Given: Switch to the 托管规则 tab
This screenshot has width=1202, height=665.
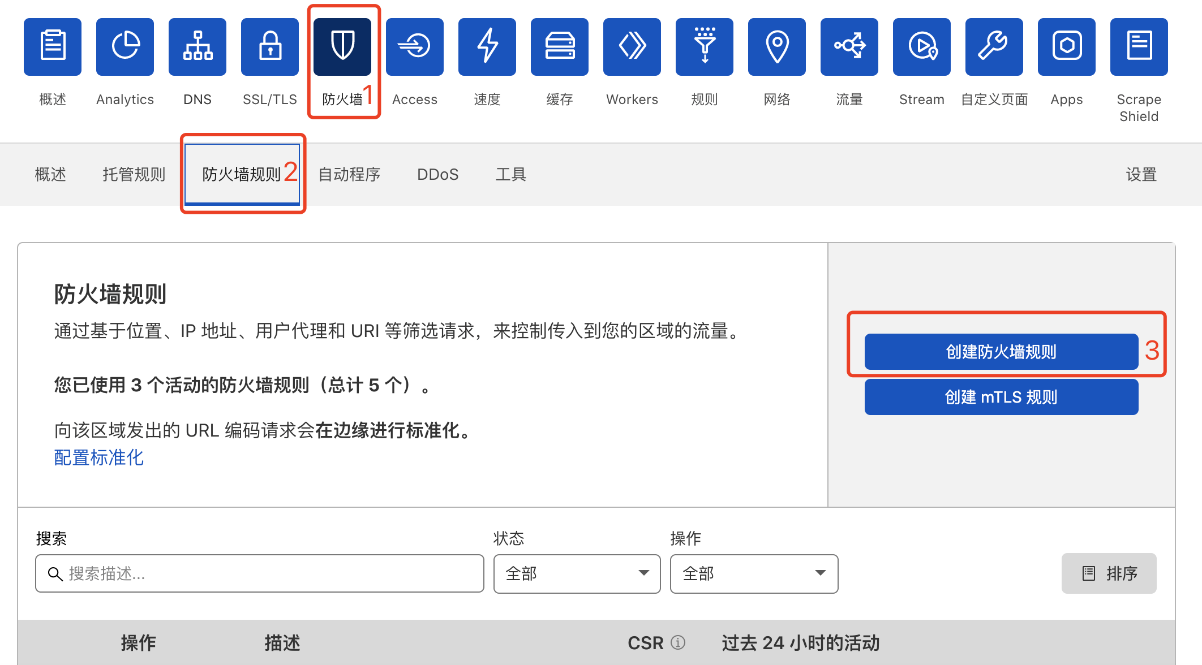Looking at the screenshot, I should pyautogui.click(x=134, y=174).
